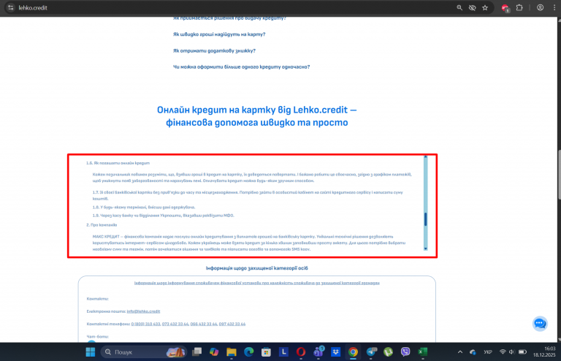This screenshot has width=561, height=361.
Task: Open Task View on the taskbar
Action: (x=196, y=352)
